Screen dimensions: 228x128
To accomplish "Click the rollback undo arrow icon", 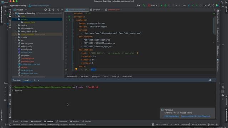I will (204, 6).
